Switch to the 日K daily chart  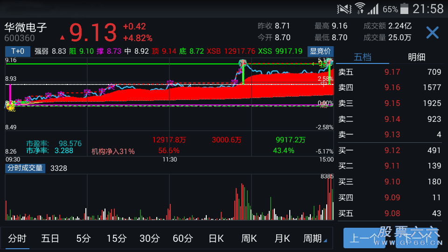(x=216, y=238)
